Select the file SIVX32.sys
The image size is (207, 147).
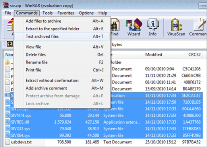(x=20, y=129)
